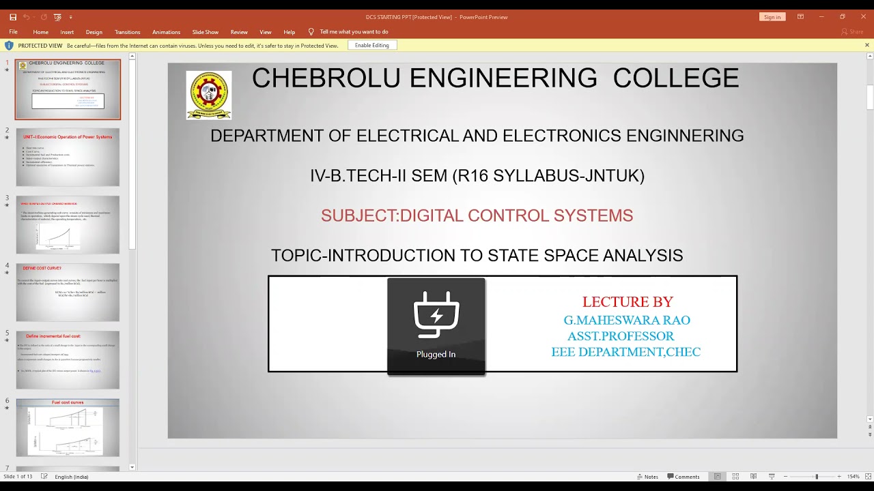Viewport: 874px width, 491px height.
Task: Click the Redo/Repeat icon in title bar
Action: tap(44, 17)
